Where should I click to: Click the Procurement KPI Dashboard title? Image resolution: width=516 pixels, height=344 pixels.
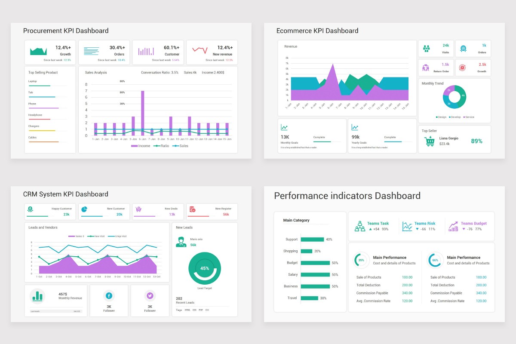66,31
